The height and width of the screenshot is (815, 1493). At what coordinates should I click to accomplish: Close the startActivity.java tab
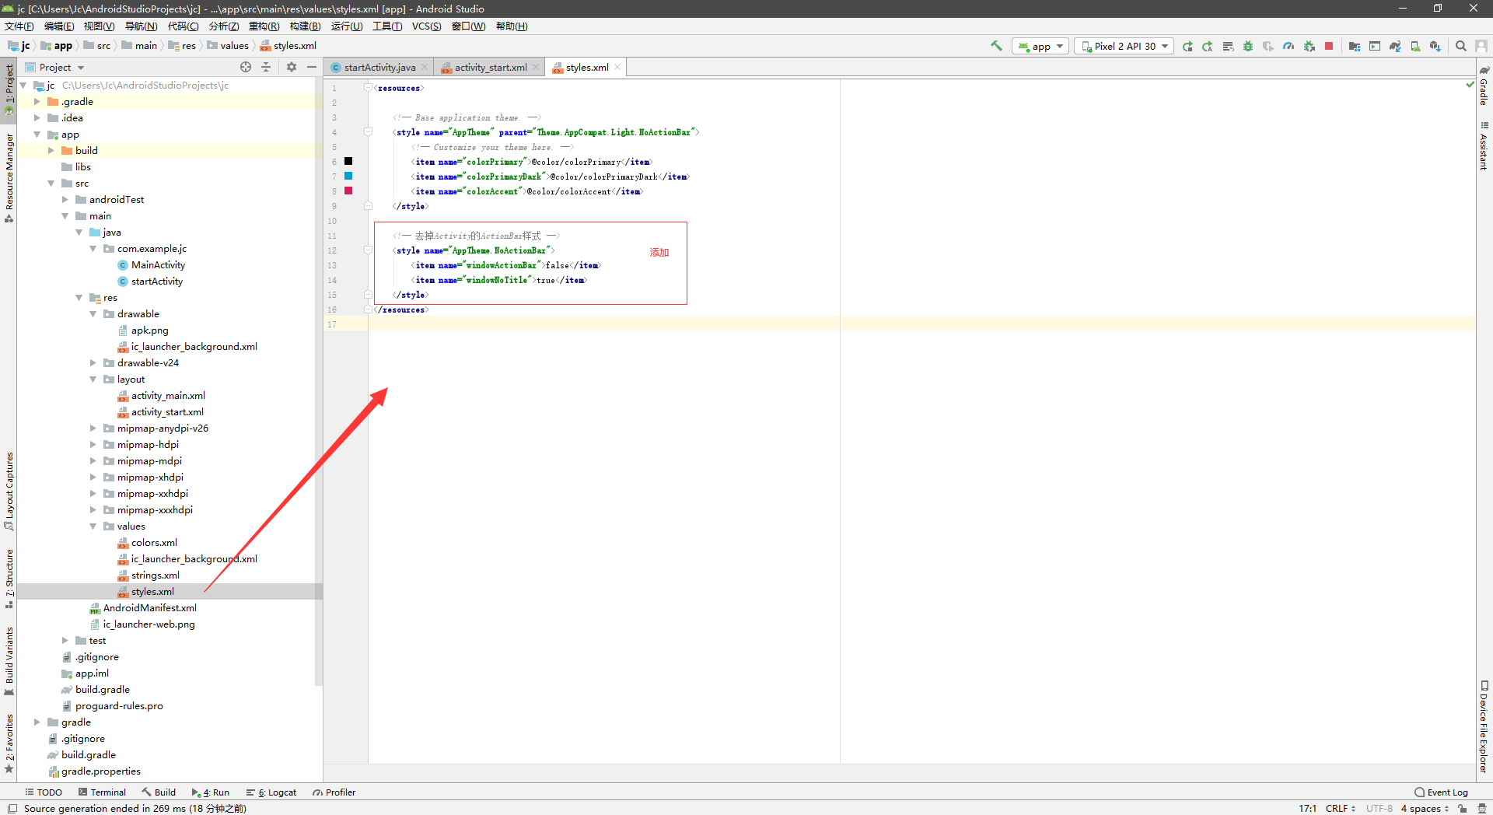pyautogui.click(x=425, y=68)
